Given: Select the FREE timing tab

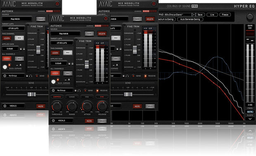Looking at the screenshot, I should (x=87, y=97).
